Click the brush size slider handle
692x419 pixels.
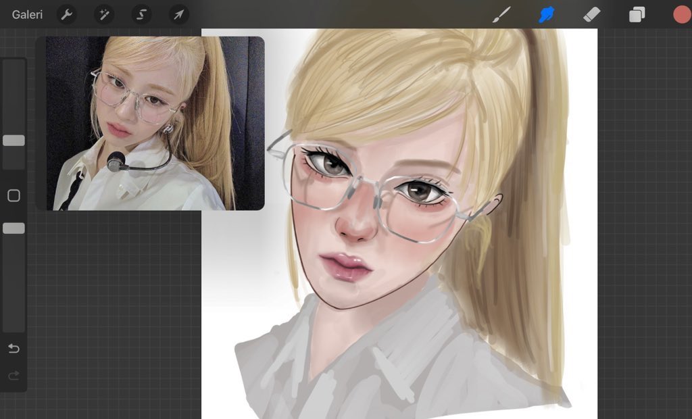coord(14,141)
